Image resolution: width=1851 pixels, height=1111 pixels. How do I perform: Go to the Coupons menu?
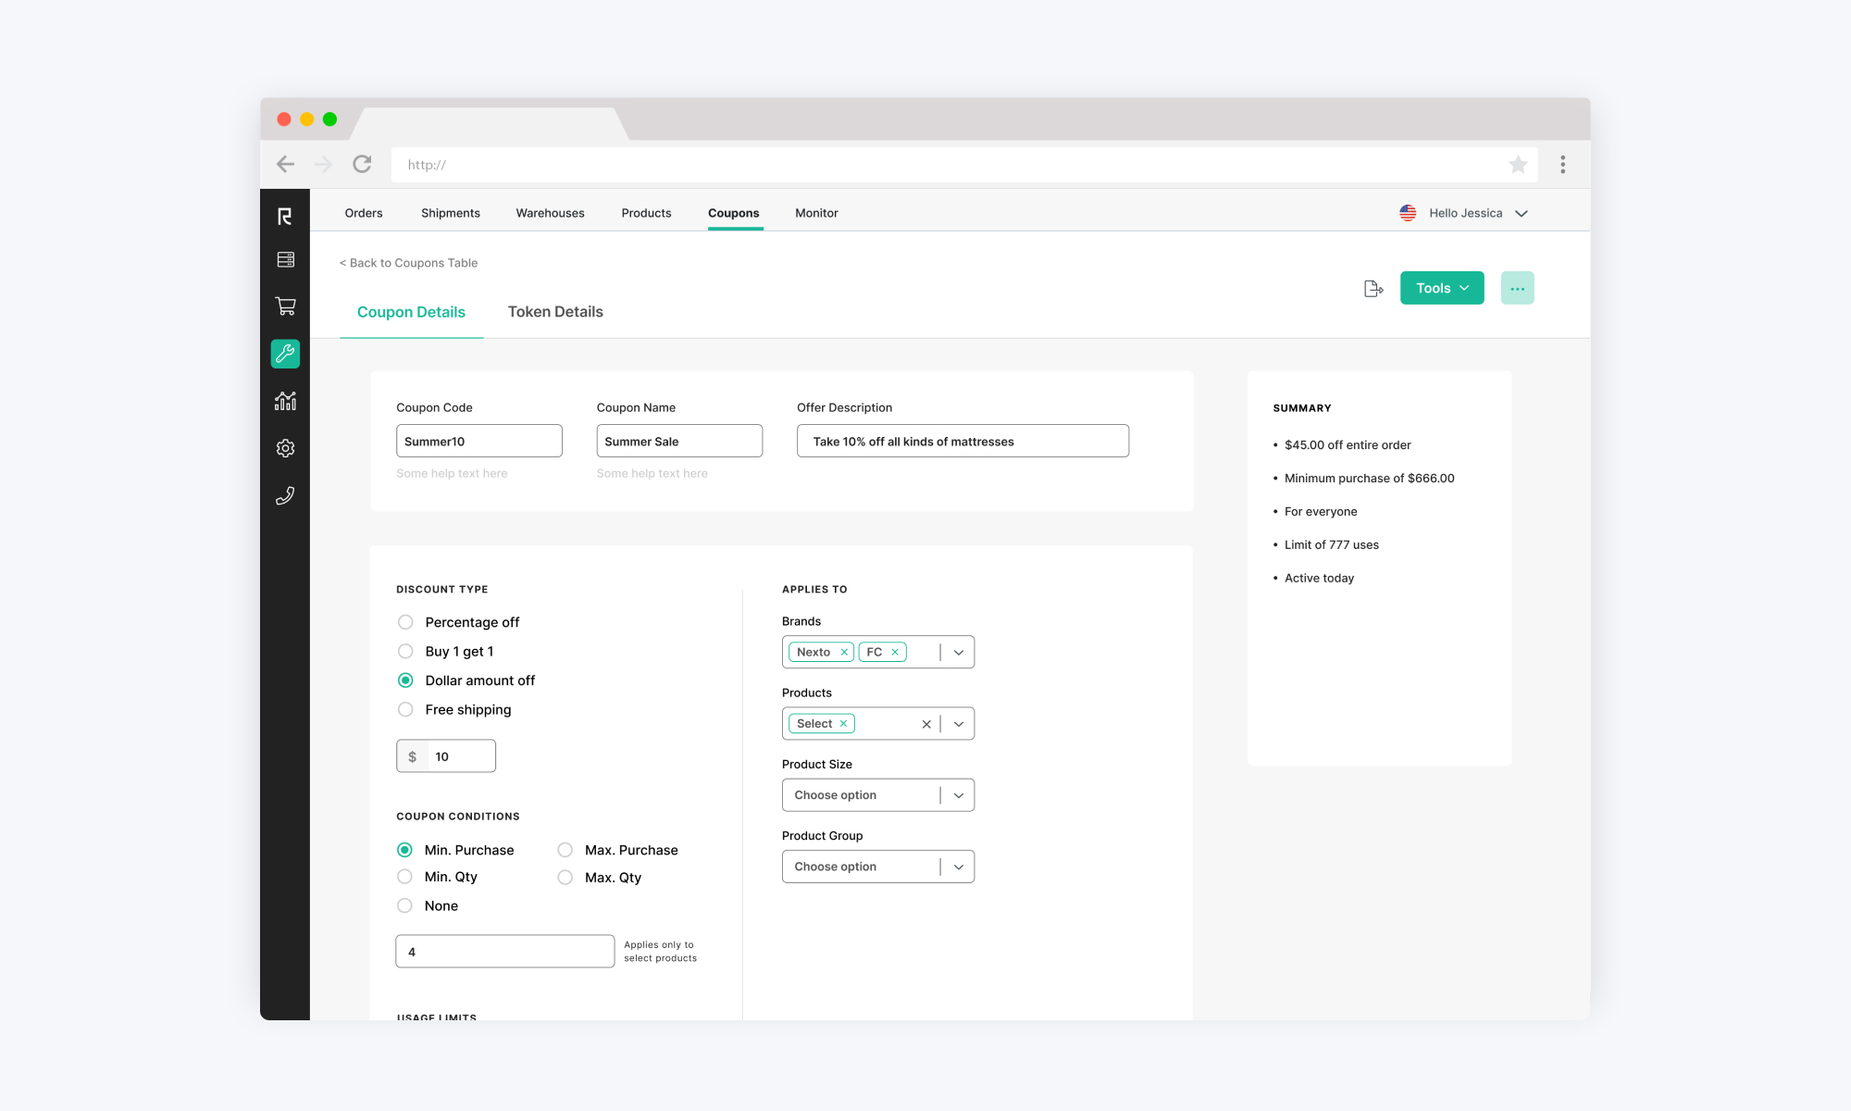pyautogui.click(x=734, y=213)
